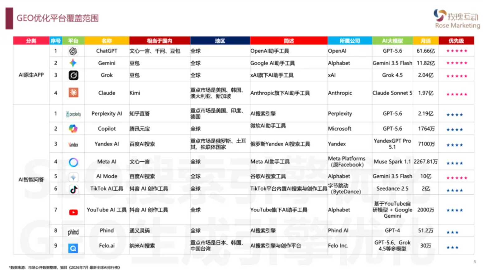The image size is (483, 270).
Task: Click the Muse Spark 1.1 model cell
Action: (x=392, y=162)
